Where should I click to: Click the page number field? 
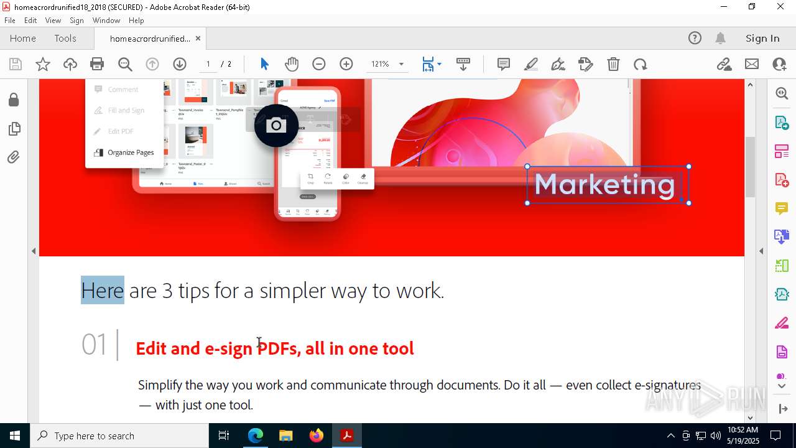click(208, 64)
